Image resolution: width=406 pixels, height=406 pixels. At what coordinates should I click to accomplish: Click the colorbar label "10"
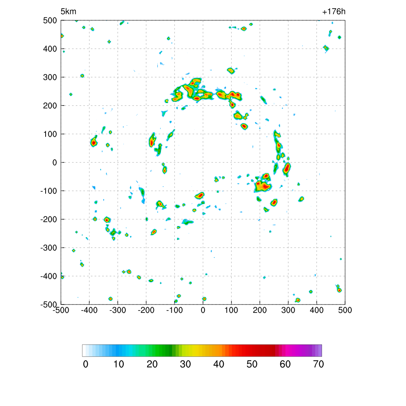[x=119, y=364]
